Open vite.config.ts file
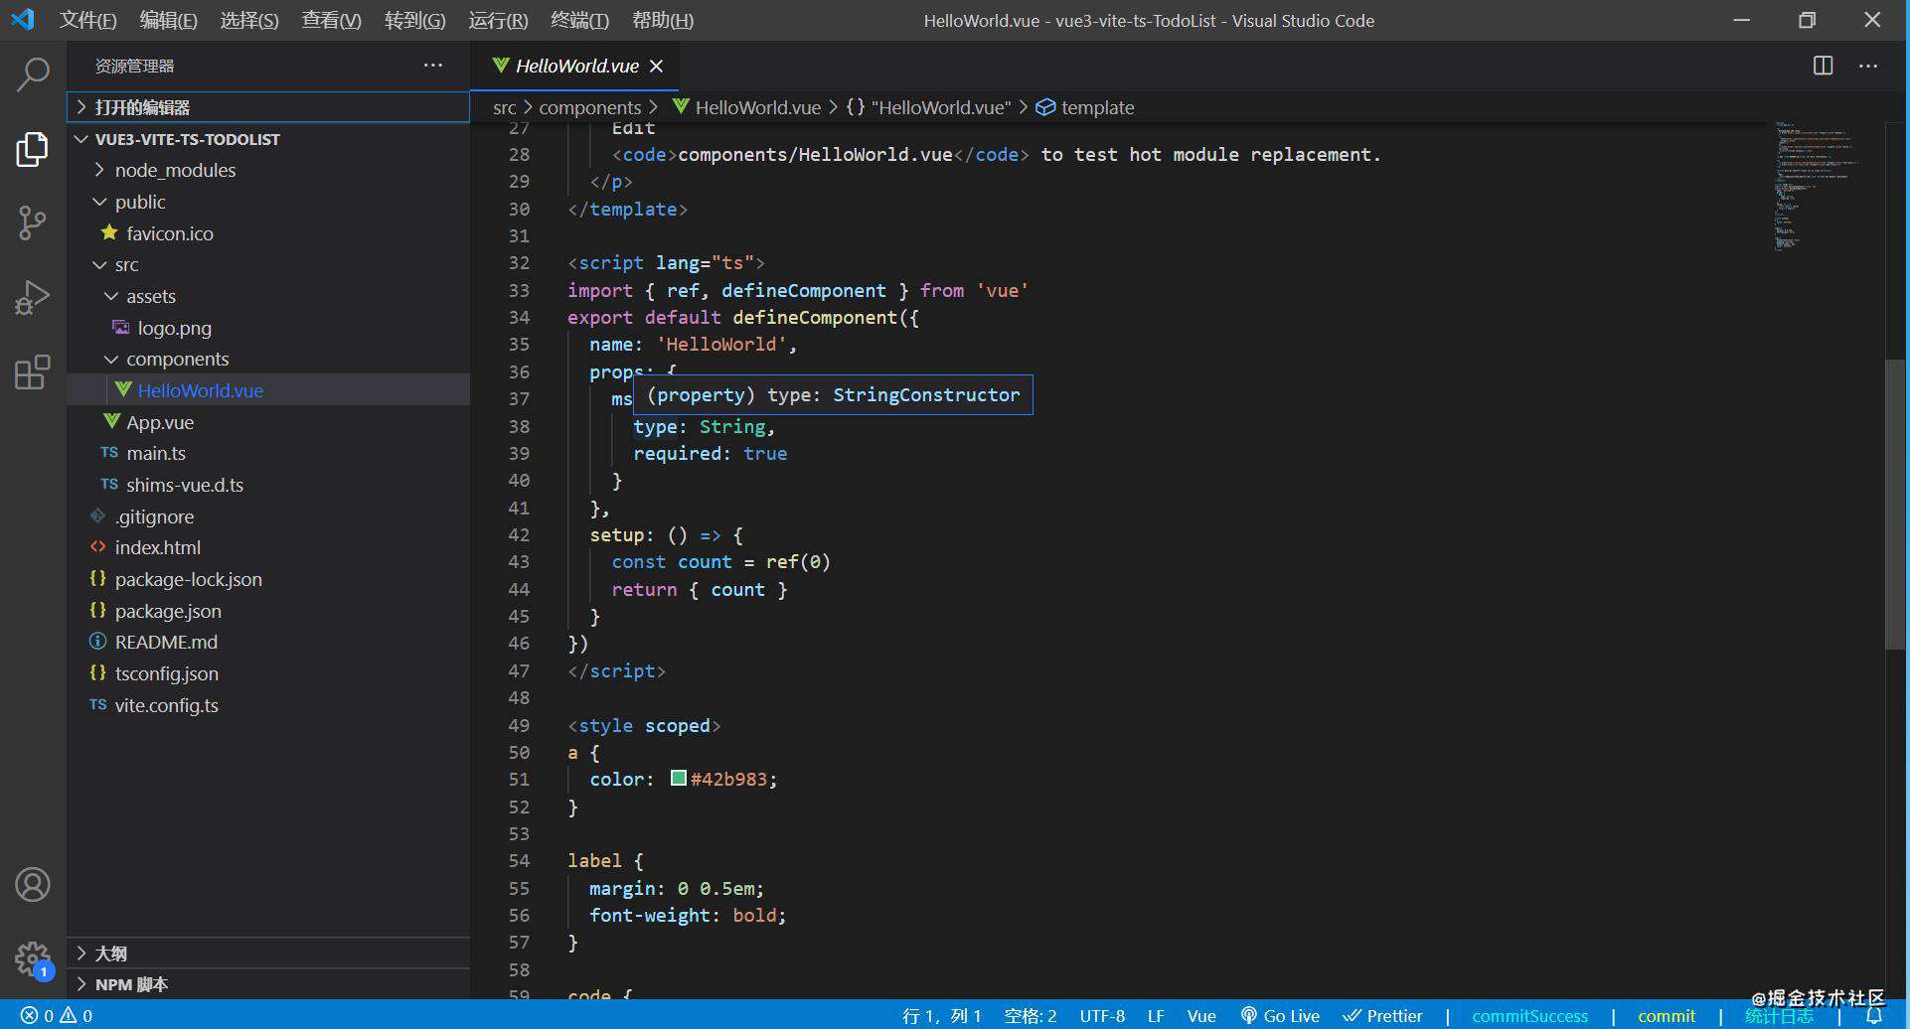The height and width of the screenshot is (1029, 1910). point(268,705)
